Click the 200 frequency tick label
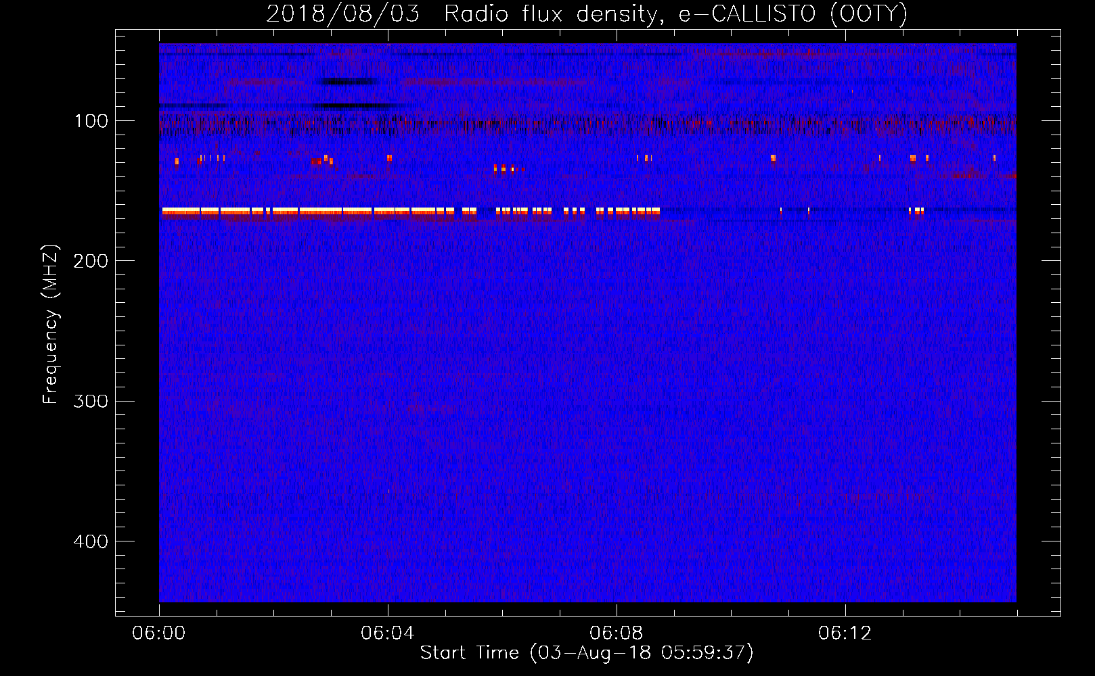1095x676 pixels. coord(91,261)
